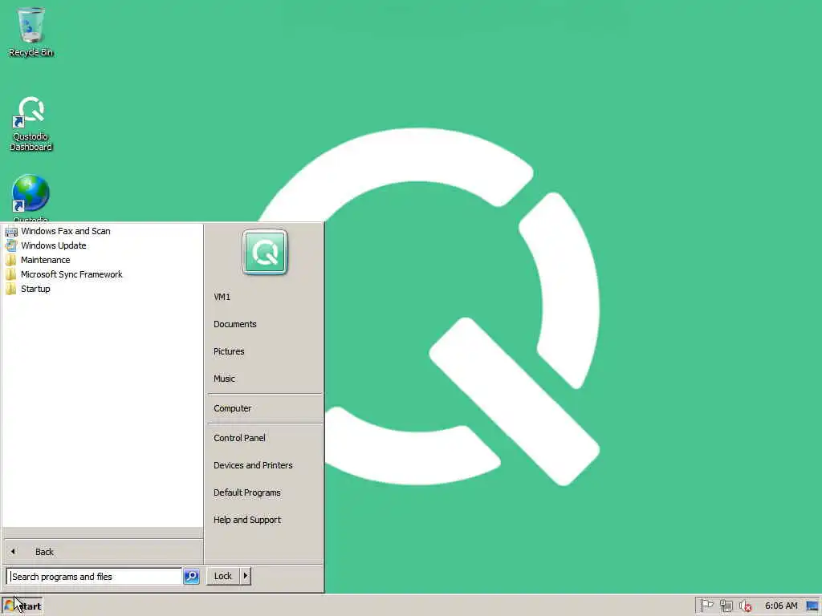Focus the Search programs and files box

pos(94,576)
